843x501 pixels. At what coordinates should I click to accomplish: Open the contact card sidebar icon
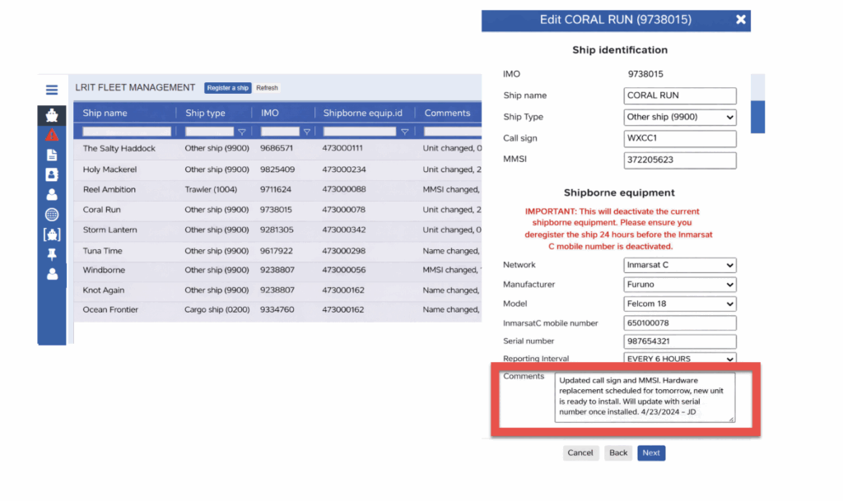pyautogui.click(x=52, y=174)
